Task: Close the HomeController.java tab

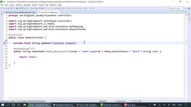Action: point(58,12)
